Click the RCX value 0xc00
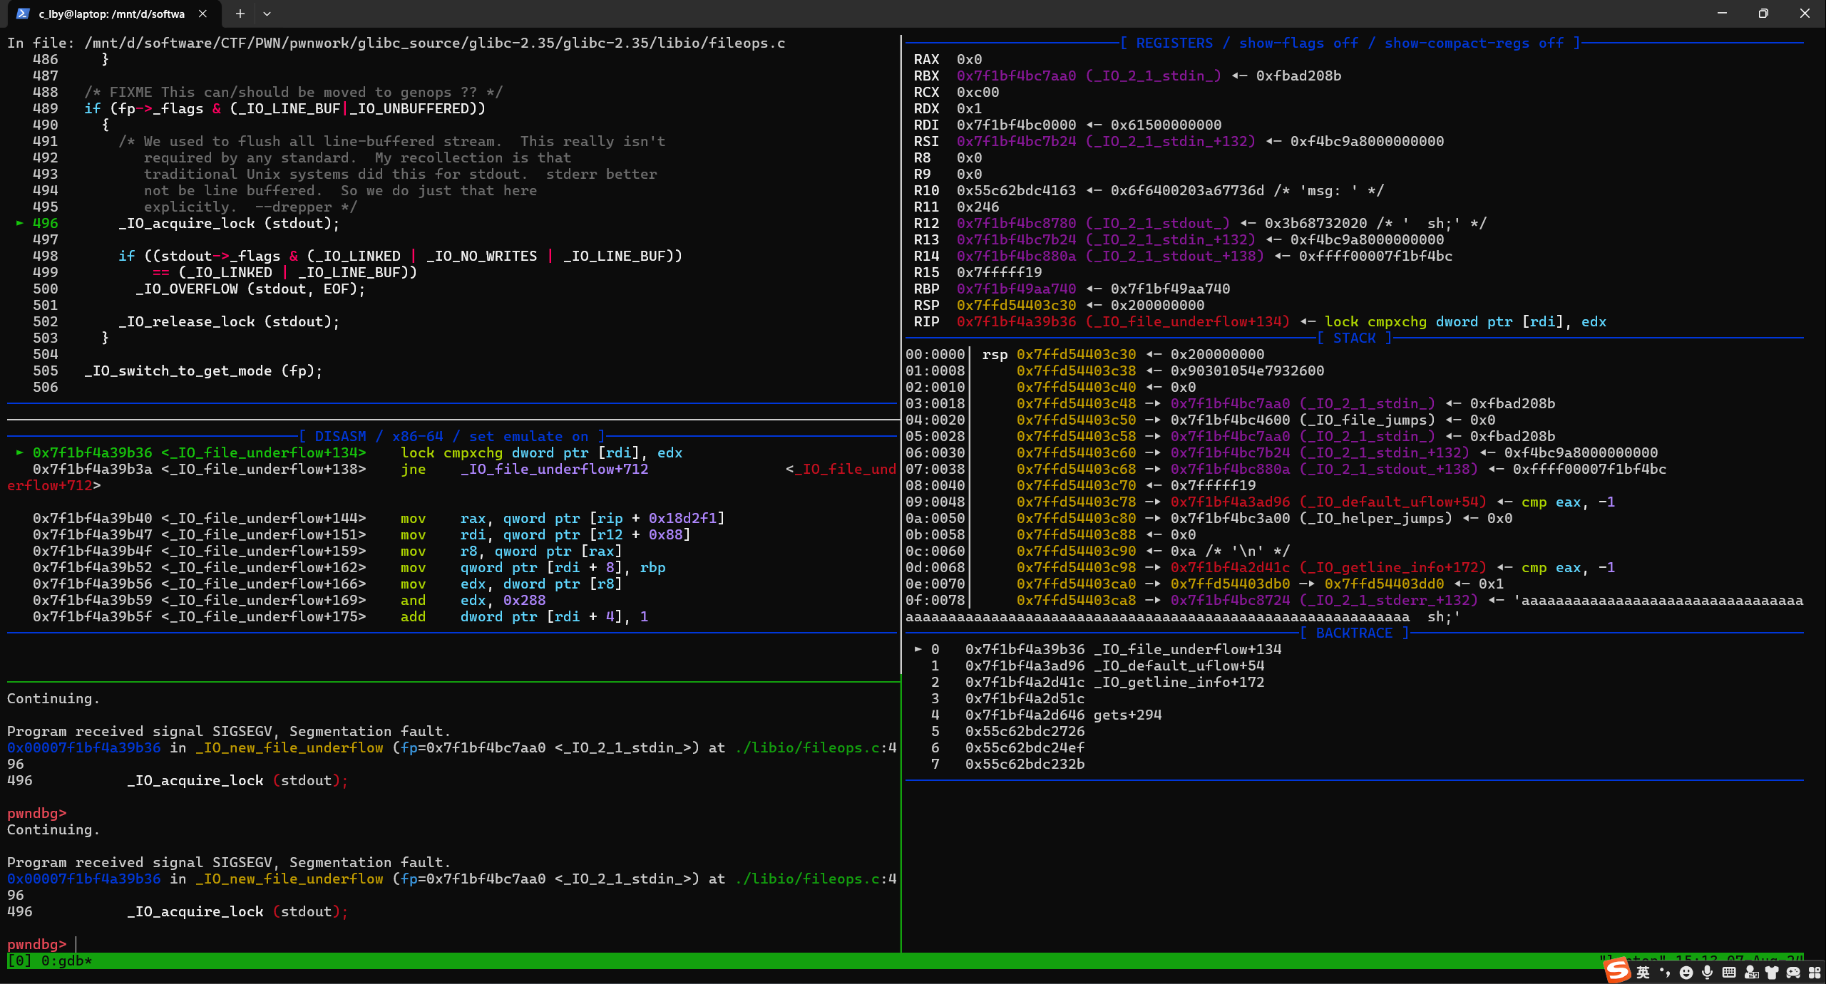 pos(978,92)
